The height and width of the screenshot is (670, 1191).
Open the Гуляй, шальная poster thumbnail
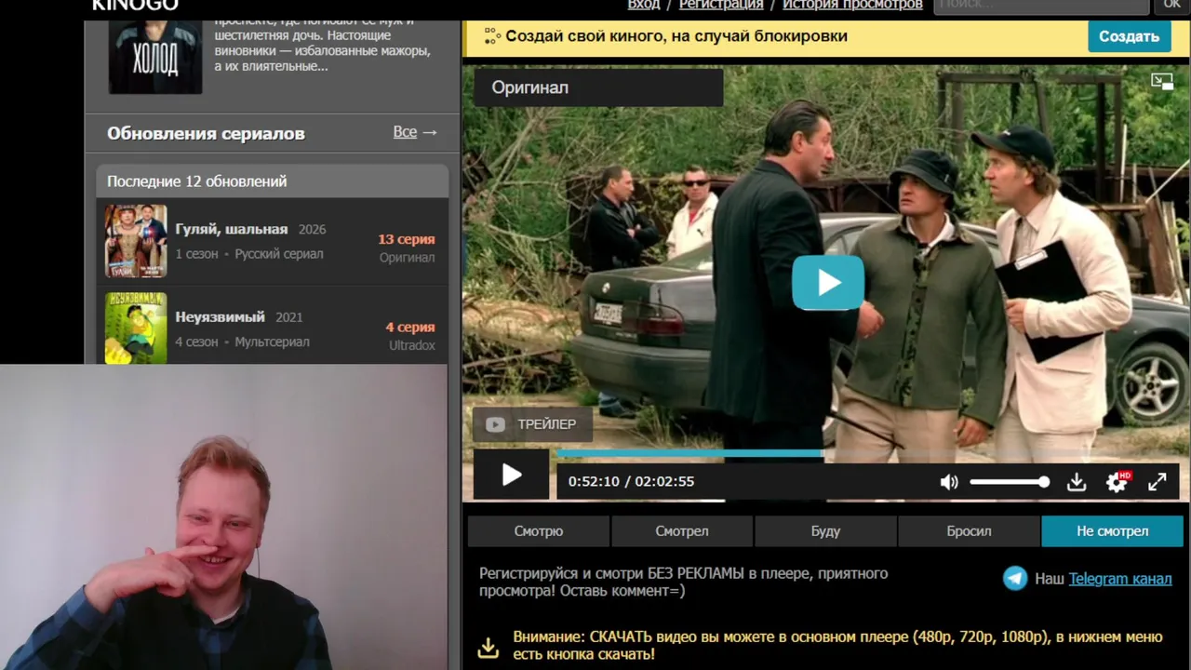(x=136, y=241)
